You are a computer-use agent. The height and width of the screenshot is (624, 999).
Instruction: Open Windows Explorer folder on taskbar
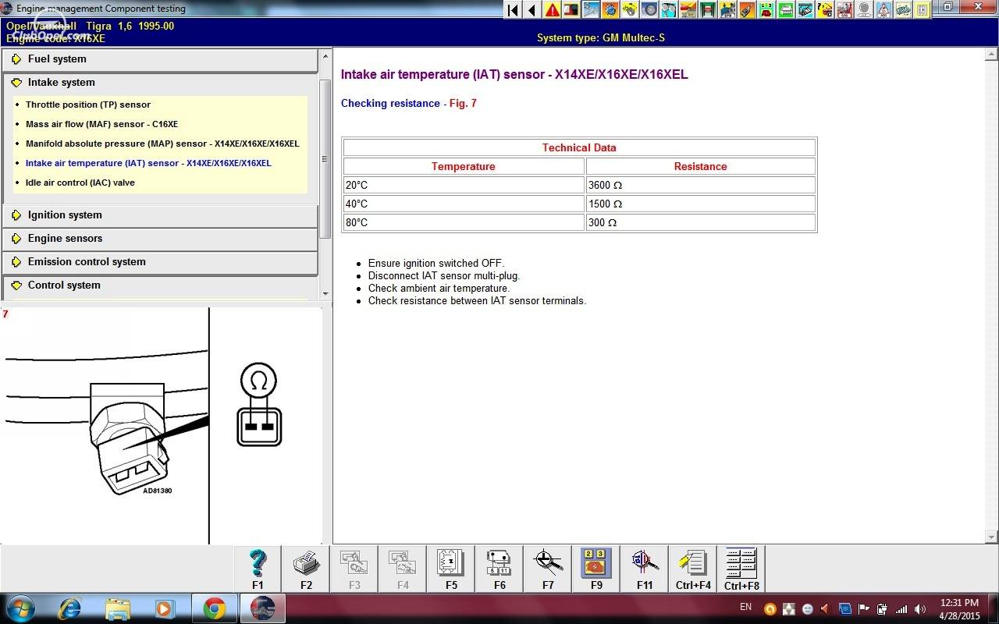click(x=118, y=608)
